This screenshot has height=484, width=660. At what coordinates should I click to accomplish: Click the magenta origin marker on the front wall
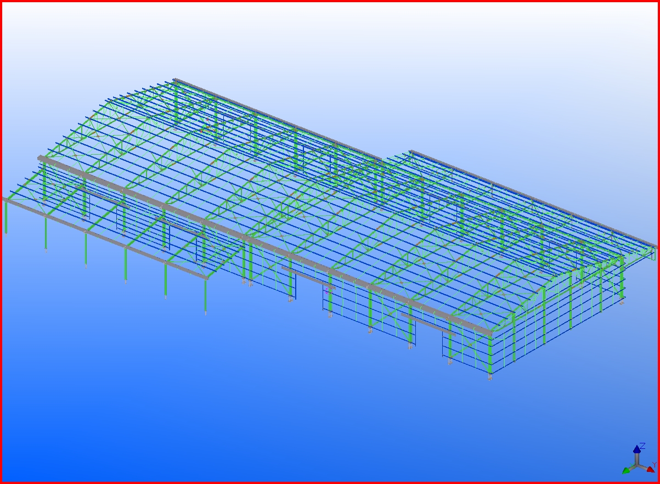(329, 291)
